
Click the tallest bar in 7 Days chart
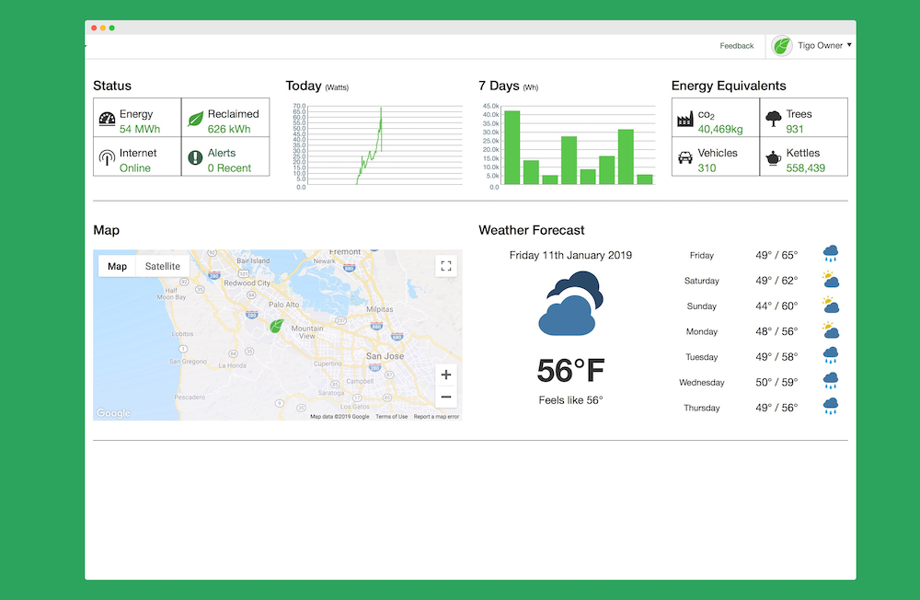pos(512,147)
